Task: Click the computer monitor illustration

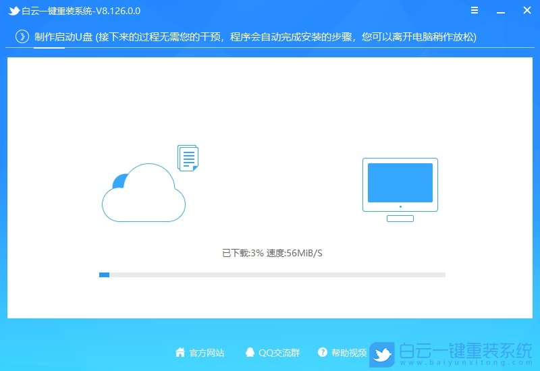Action: [x=400, y=190]
